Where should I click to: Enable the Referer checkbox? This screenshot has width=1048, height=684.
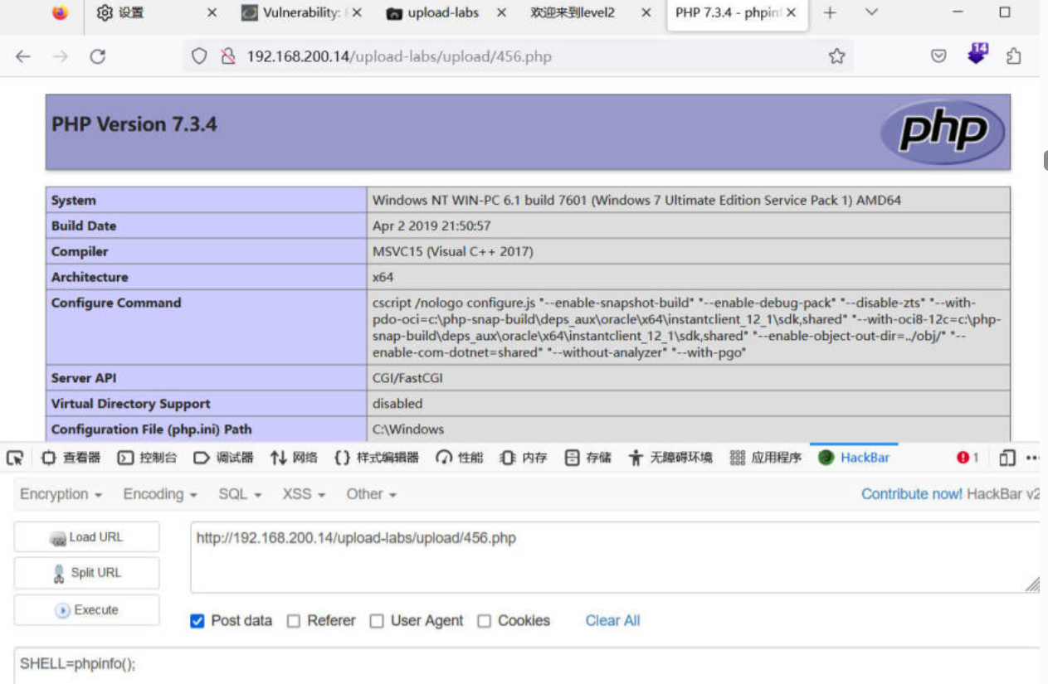pyautogui.click(x=294, y=621)
